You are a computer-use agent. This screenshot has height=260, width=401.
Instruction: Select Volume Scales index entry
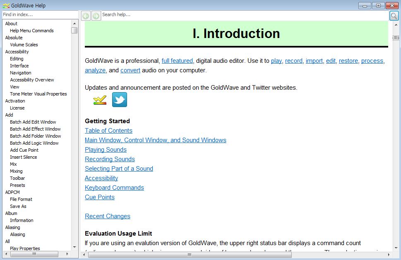(24, 45)
